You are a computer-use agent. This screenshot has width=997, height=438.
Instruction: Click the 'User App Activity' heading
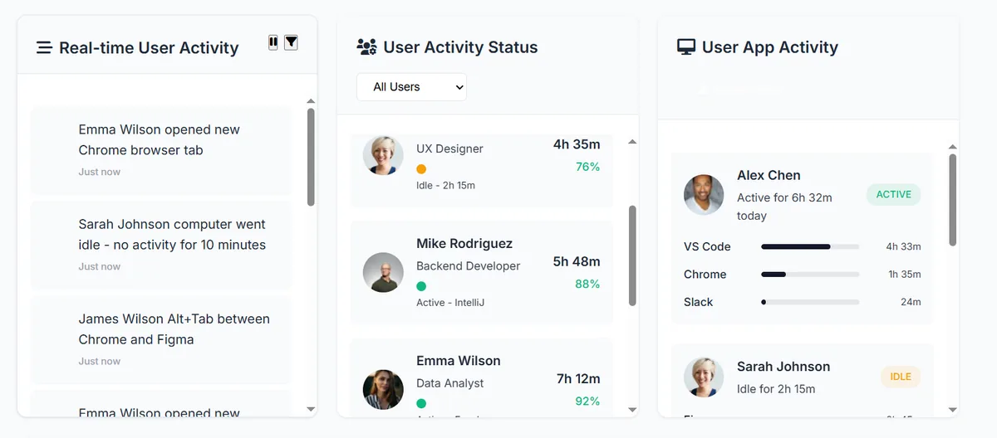pos(770,47)
